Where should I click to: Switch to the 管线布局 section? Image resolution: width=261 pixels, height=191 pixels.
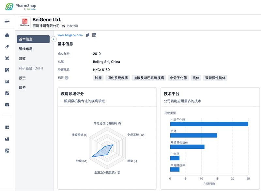click(x=26, y=49)
